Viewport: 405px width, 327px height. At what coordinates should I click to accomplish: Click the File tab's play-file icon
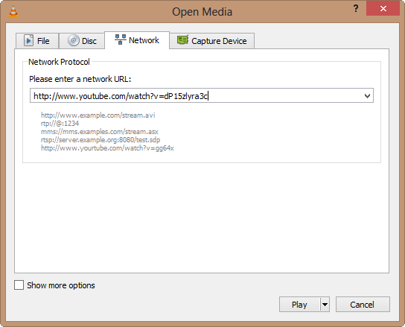coord(29,40)
